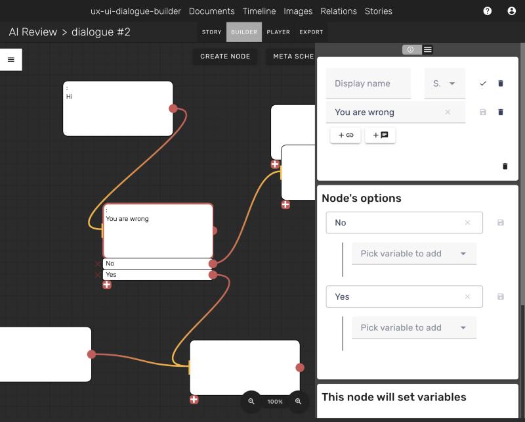
Task: Save the 'You are wrong' text
Action: coord(483,112)
